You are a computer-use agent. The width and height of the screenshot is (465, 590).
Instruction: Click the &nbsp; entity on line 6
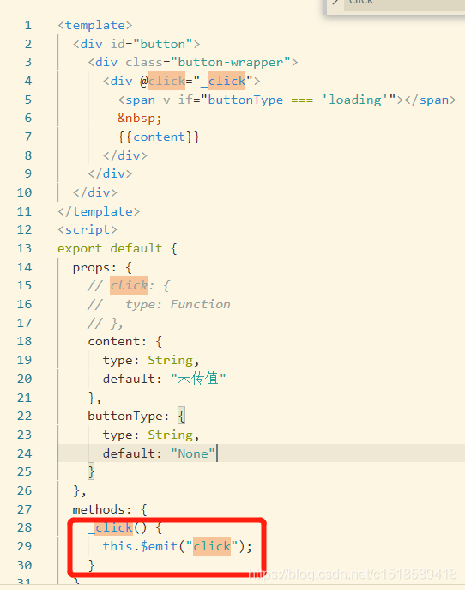(140, 119)
